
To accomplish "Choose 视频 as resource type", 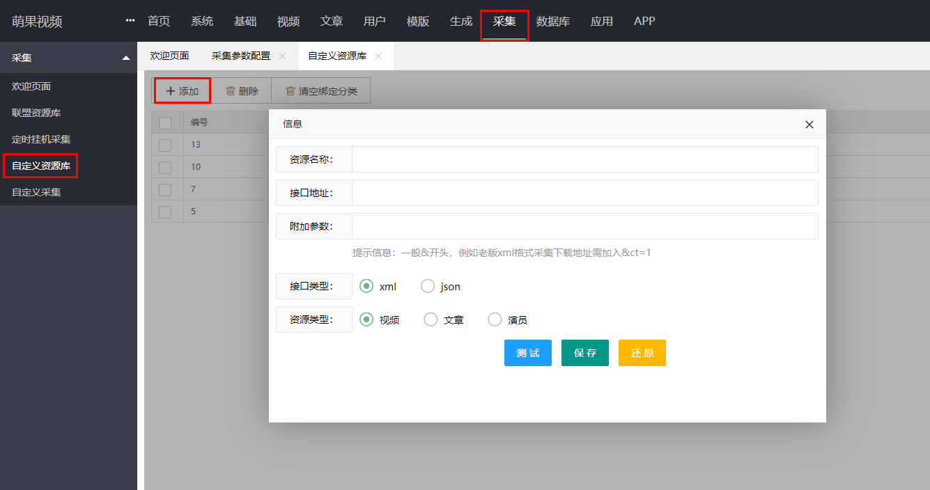I will point(366,319).
